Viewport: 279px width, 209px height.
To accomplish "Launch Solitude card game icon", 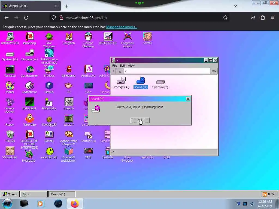I will (x=108, y=153).
